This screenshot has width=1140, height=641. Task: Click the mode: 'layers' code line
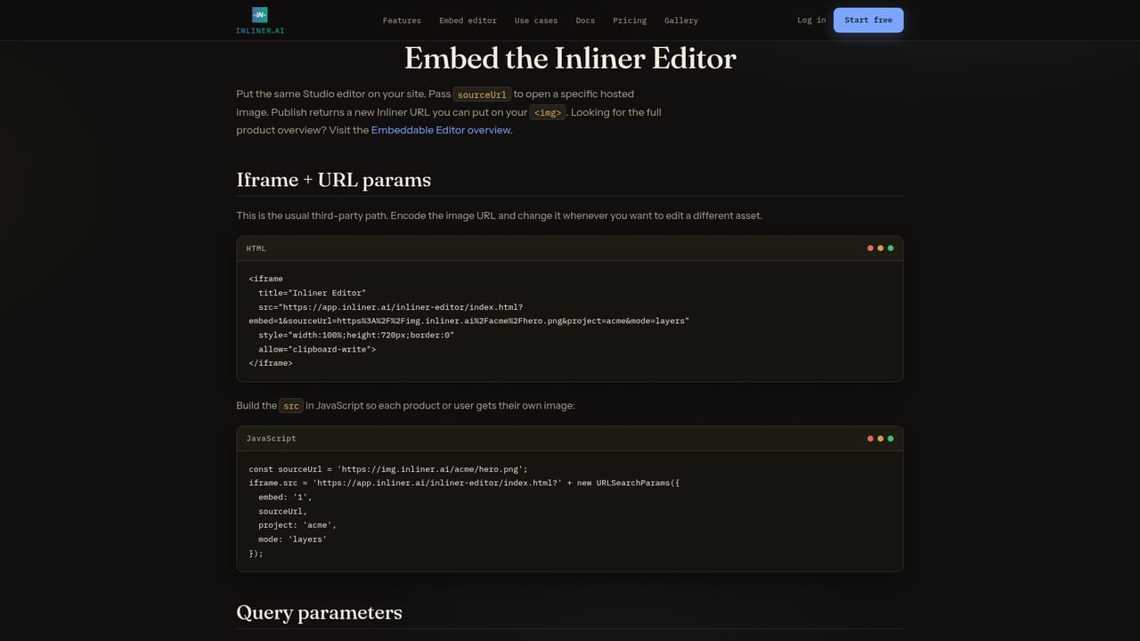coord(292,540)
